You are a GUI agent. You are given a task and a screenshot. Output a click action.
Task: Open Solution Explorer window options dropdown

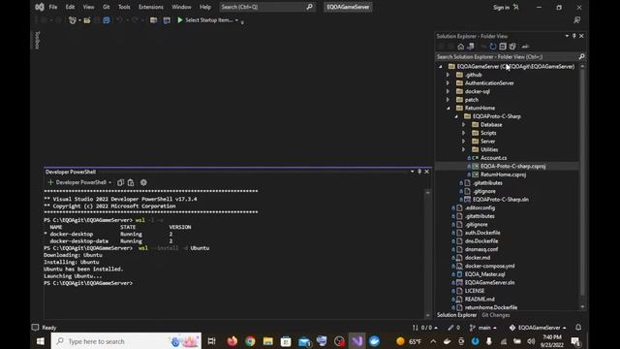[x=567, y=36]
